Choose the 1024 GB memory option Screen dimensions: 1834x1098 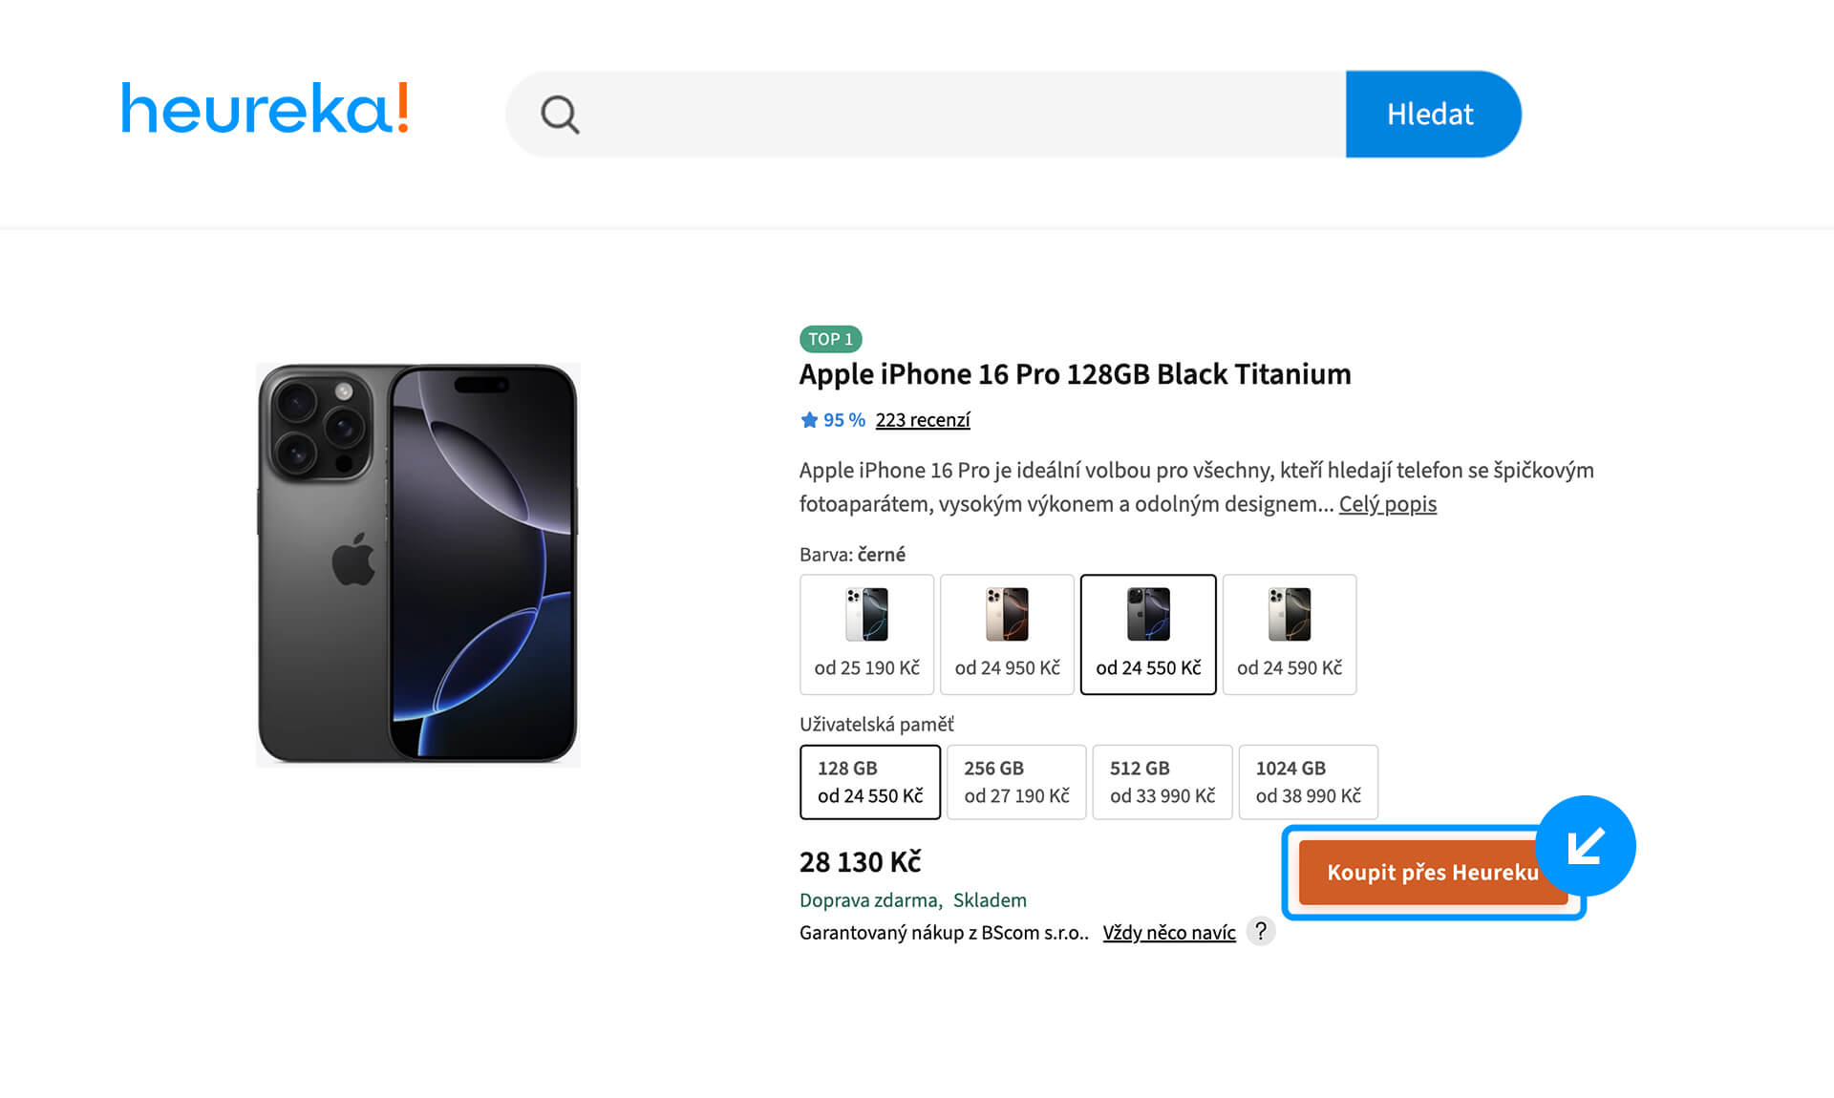click(1308, 782)
